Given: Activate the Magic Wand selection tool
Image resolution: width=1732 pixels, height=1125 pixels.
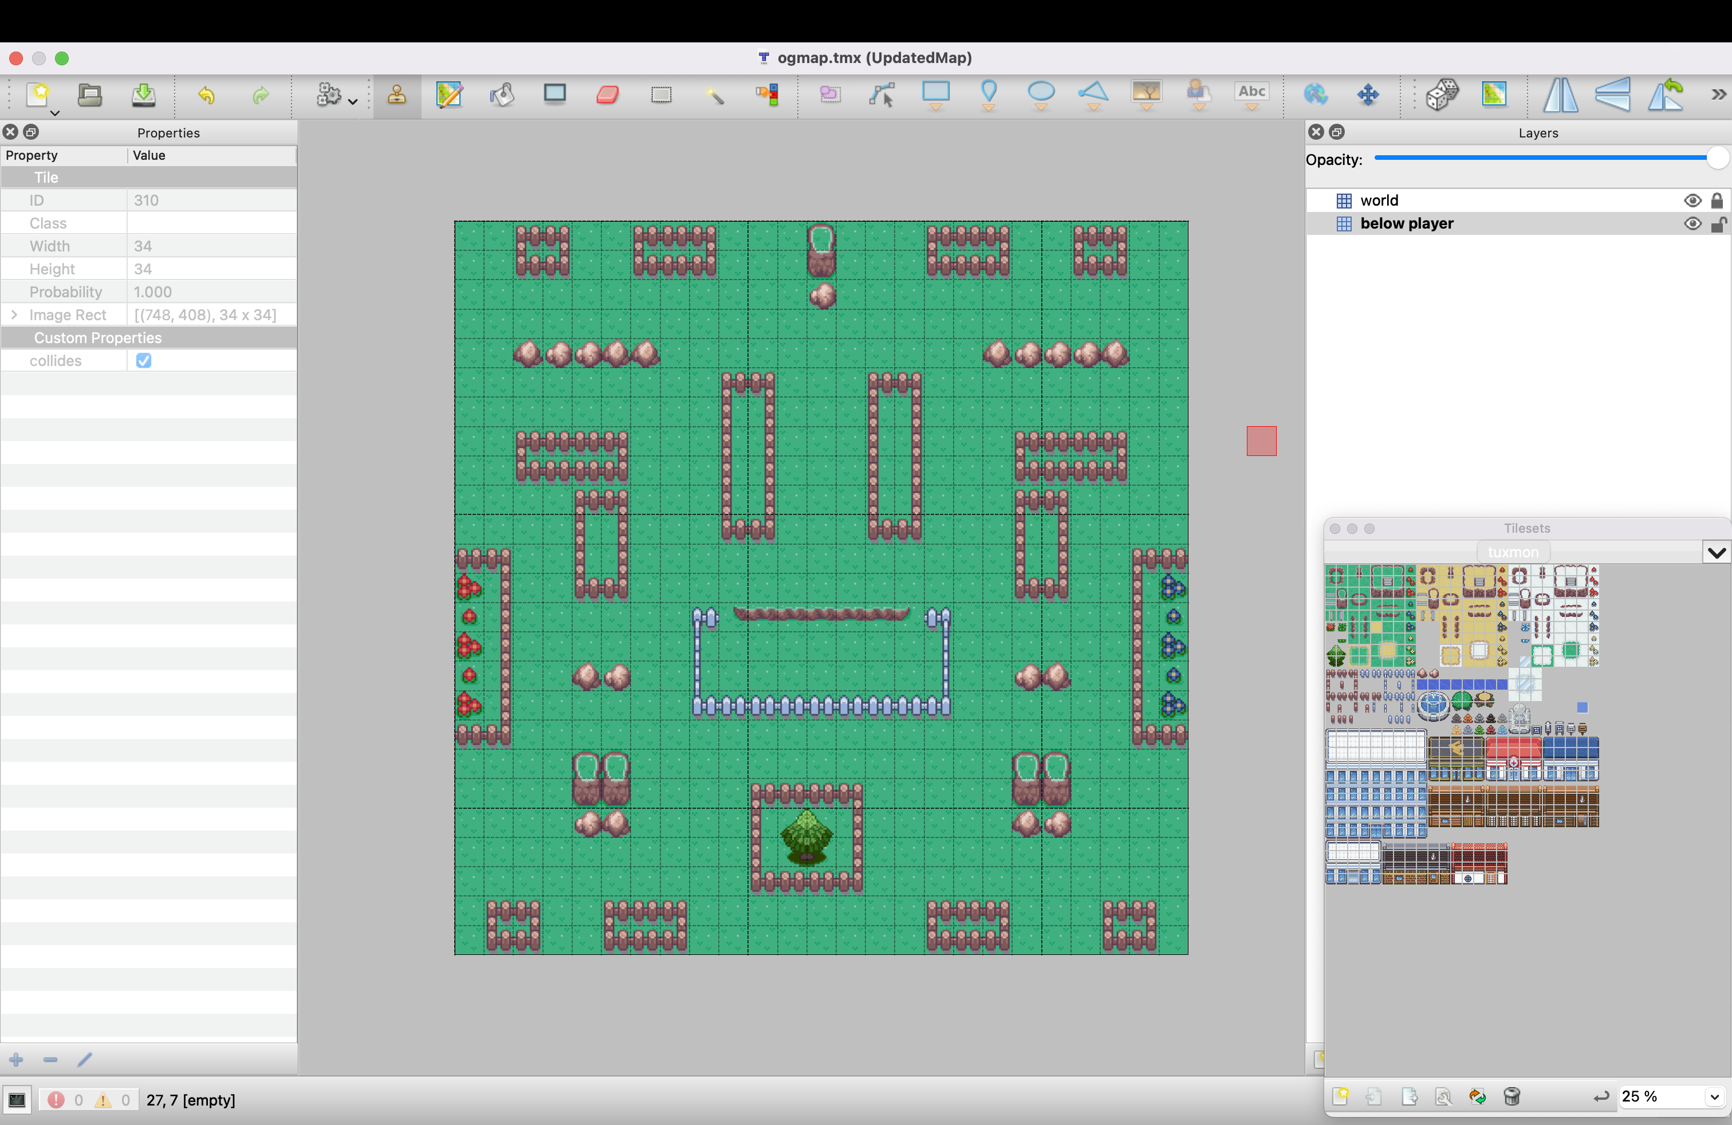Looking at the screenshot, I should point(714,95).
